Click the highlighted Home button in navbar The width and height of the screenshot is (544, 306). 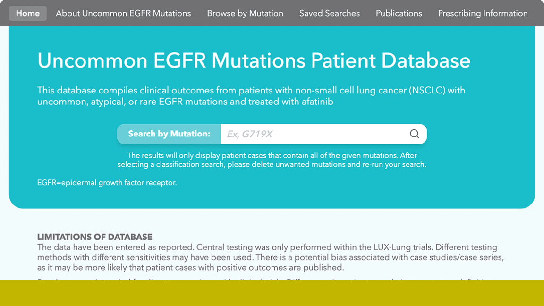pyautogui.click(x=27, y=13)
